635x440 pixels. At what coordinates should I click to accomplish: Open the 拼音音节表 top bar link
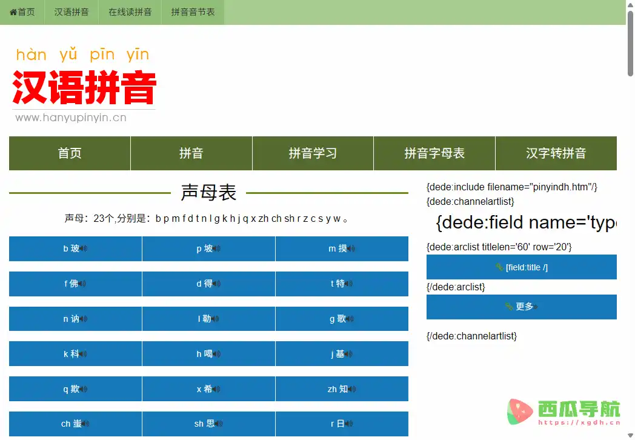click(x=193, y=12)
